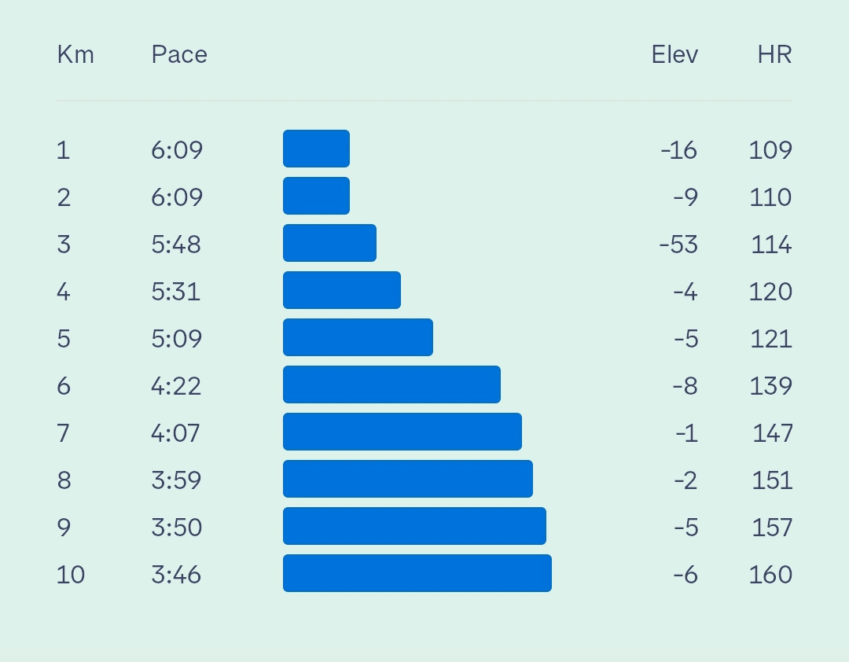Select the kilometer 9 pace bar

click(414, 525)
